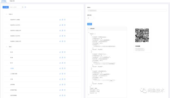This screenshot has height=98, width=170.
Task: Delete the last visible list row
Action: pos(65,95)
